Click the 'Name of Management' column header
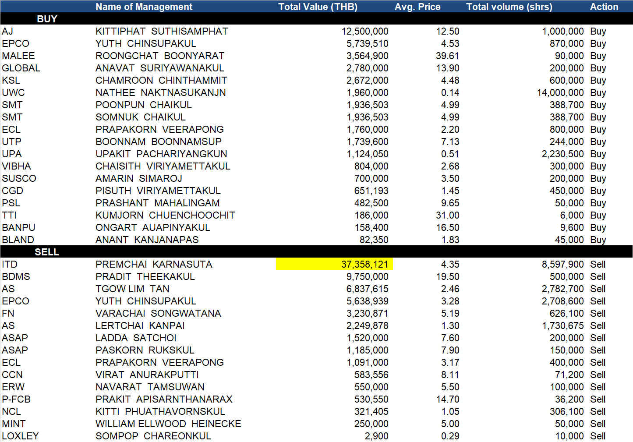The image size is (633, 442). click(144, 7)
